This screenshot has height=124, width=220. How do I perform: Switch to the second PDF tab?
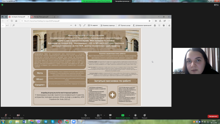coord(41,17)
